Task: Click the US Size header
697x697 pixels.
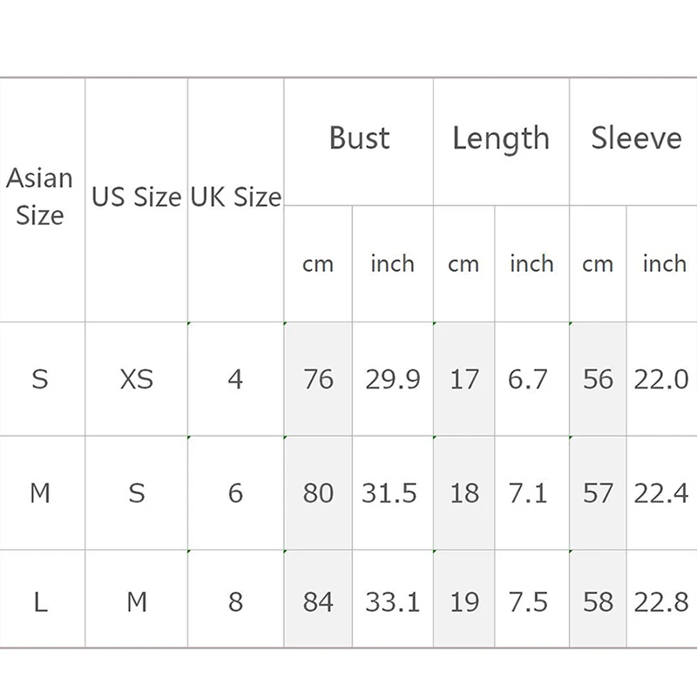Action: (x=137, y=200)
